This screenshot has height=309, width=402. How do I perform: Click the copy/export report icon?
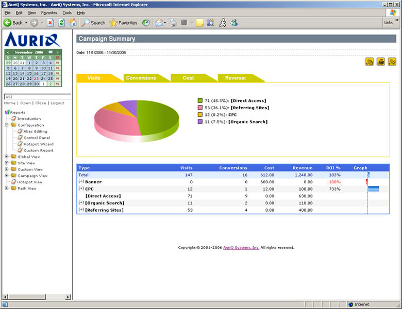coord(370,61)
